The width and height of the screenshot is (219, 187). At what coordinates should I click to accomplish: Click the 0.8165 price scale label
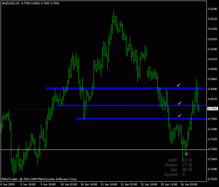(213, 39)
